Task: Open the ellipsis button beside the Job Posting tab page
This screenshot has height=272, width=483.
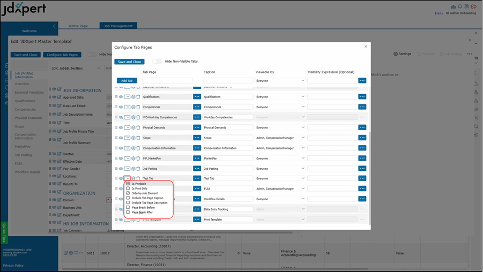Action: tap(197, 169)
